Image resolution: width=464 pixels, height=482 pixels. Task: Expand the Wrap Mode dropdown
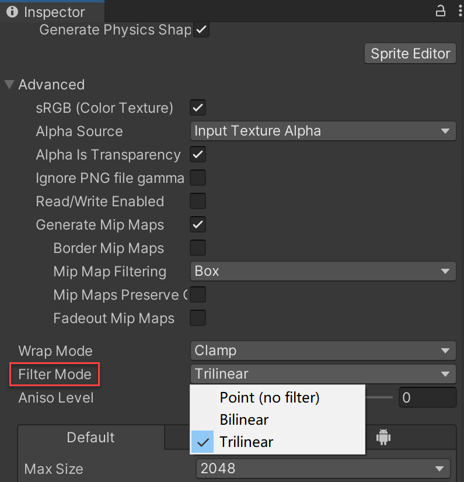point(323,351)
